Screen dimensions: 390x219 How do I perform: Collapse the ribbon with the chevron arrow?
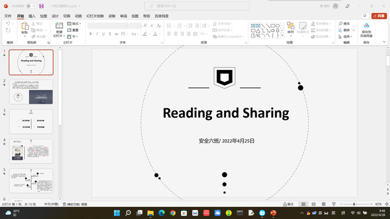tap(384, 42)
